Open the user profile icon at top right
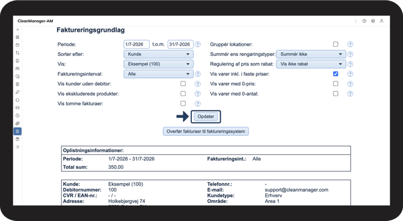 tap(382, 21)
